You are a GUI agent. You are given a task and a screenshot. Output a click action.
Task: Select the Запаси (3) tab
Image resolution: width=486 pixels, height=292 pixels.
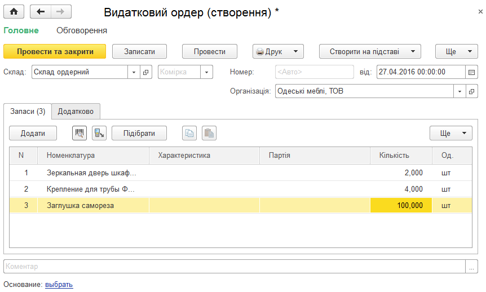click(x=28, y=111)
